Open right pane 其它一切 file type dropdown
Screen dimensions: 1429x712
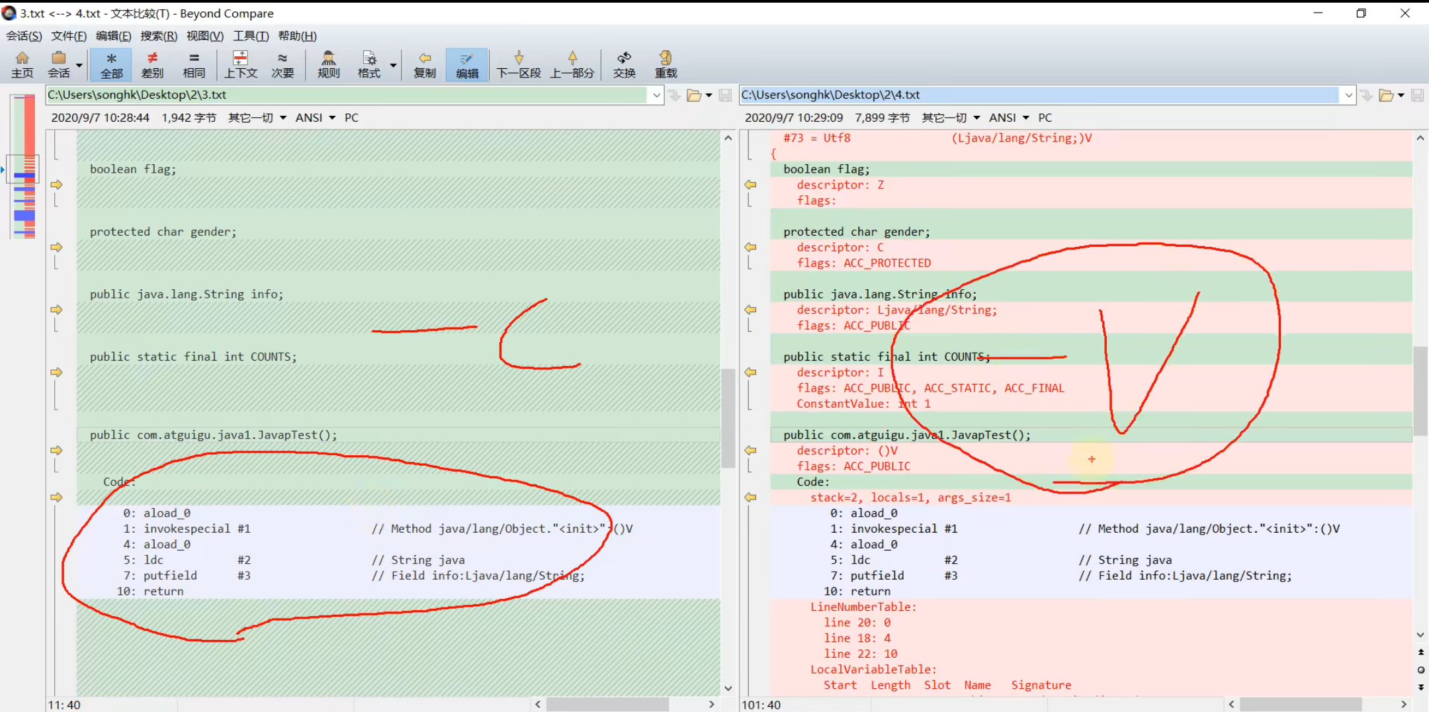click(x=951, y=118)
